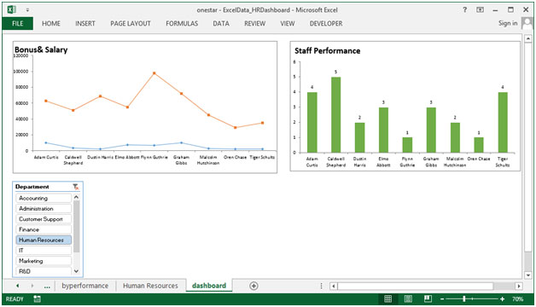This screenshot has height=307, width=536.
Task: Switch to the Human Resources sheet tab
Action: tap(150, 286)
